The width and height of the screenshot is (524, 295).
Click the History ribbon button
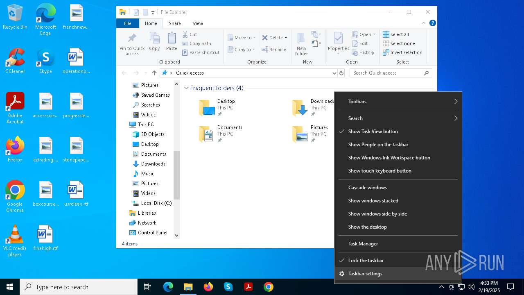click(363, 52)
